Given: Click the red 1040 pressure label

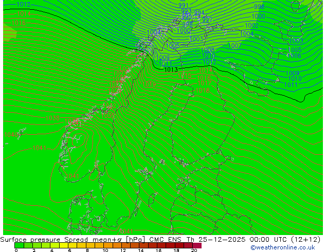Looking at the screenshot, I should (11, 135).
